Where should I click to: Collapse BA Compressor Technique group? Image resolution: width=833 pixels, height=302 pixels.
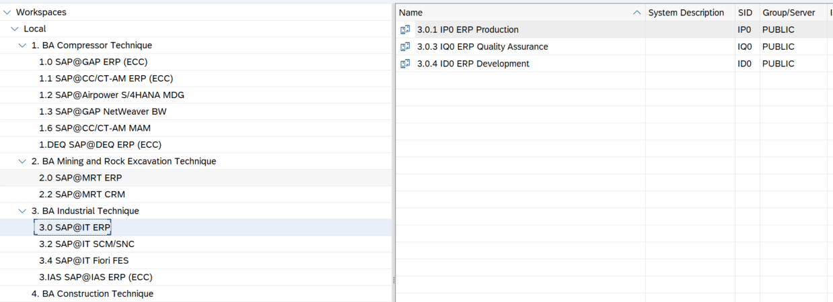tap(23, 46)
